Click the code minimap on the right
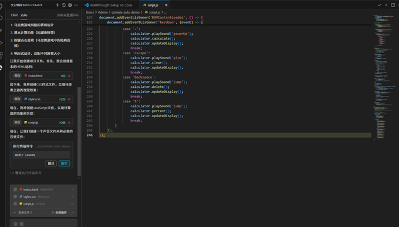 384,76
